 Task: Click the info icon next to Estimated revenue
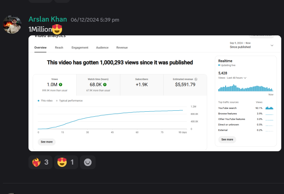point(196,79)
